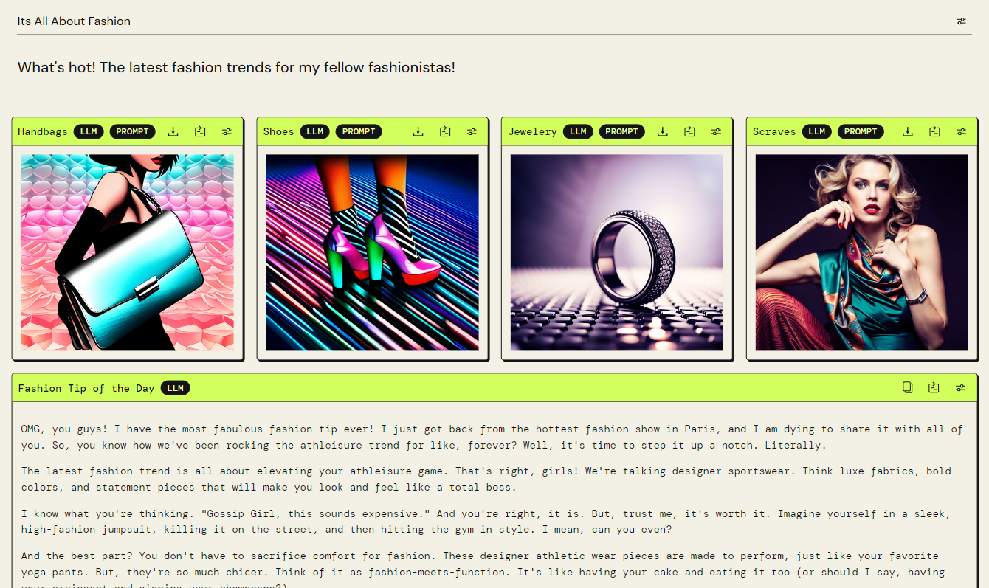This screenshot has width=989, height=588.
Task: Open the ring jewelry image
Action: coord(617,252)
